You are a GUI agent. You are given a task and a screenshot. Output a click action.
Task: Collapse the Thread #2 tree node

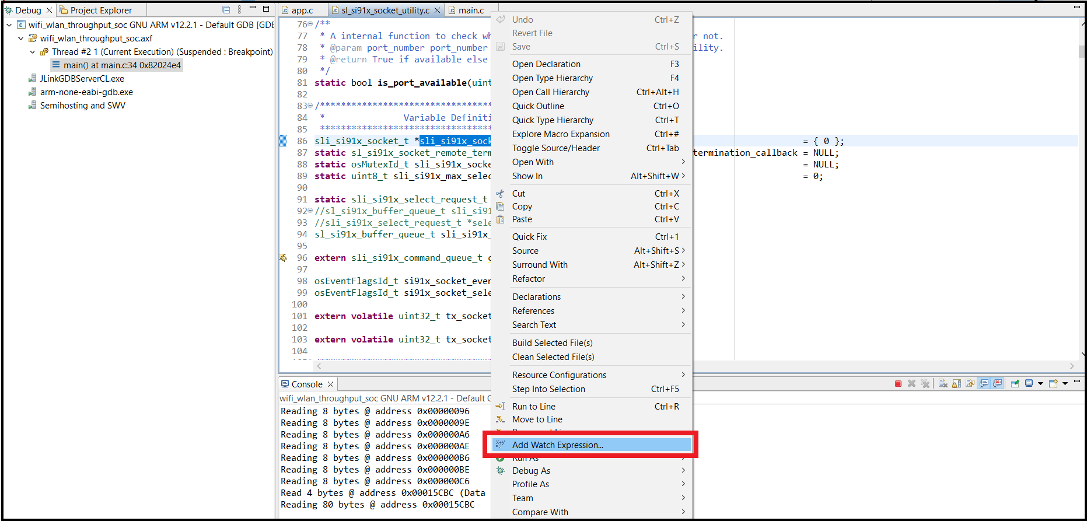pos(33,52)
